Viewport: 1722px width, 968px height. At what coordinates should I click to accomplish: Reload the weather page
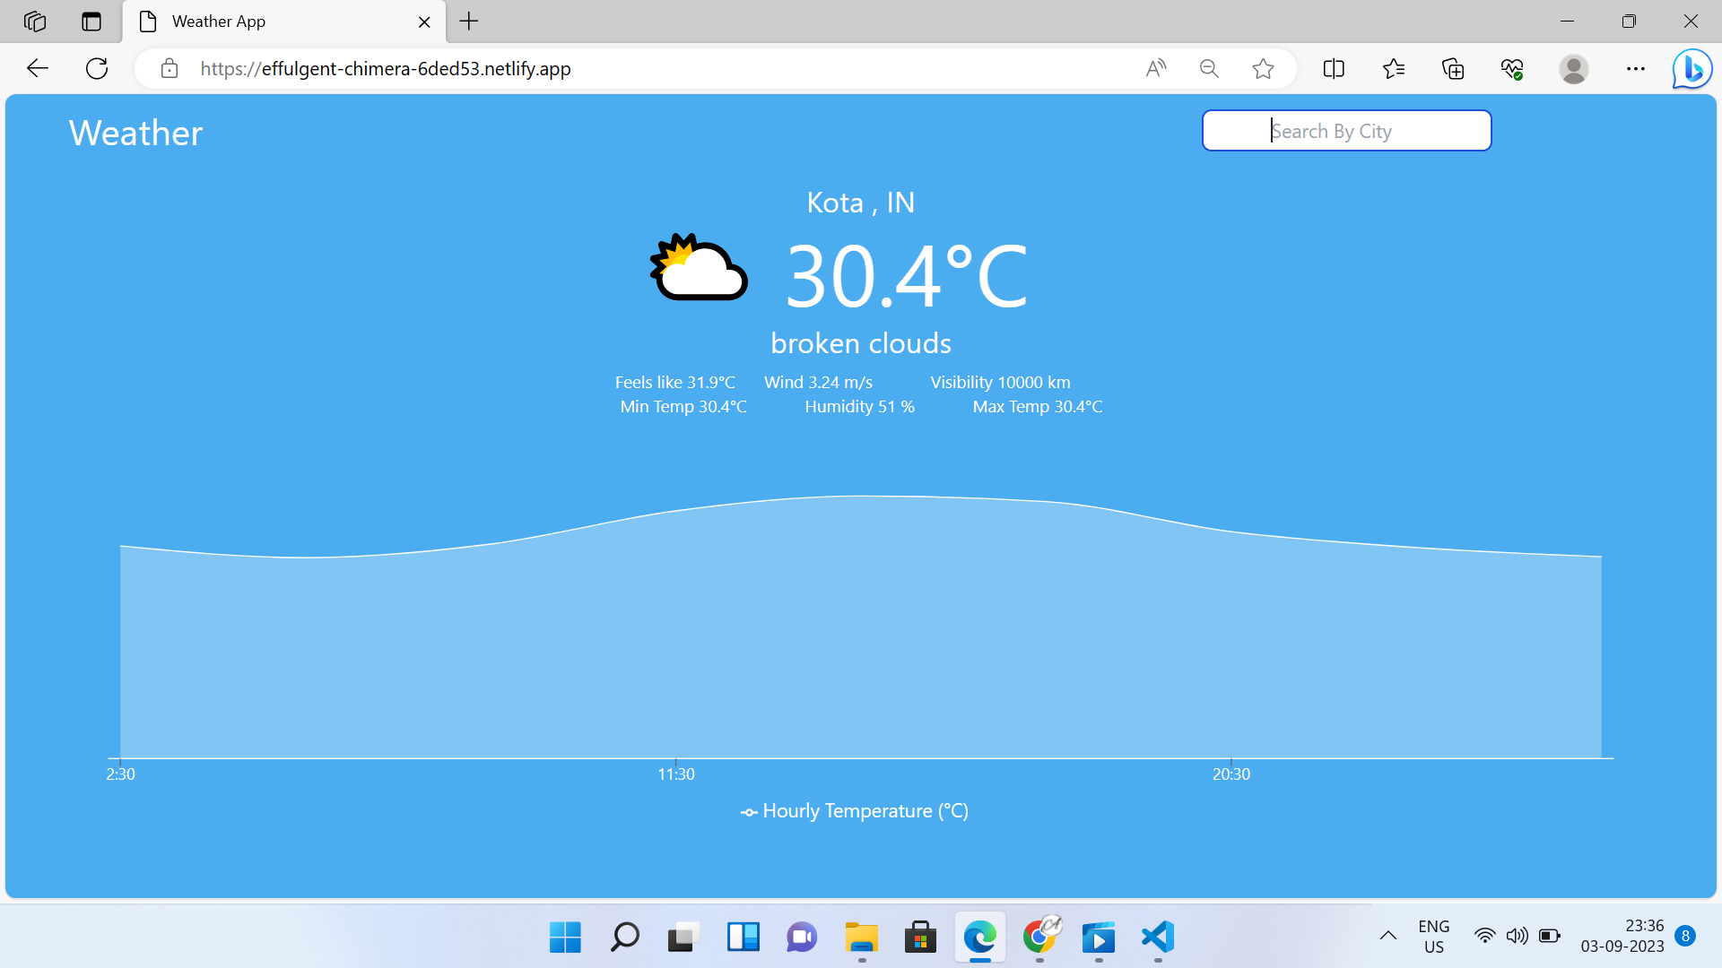tap(96, 68)
